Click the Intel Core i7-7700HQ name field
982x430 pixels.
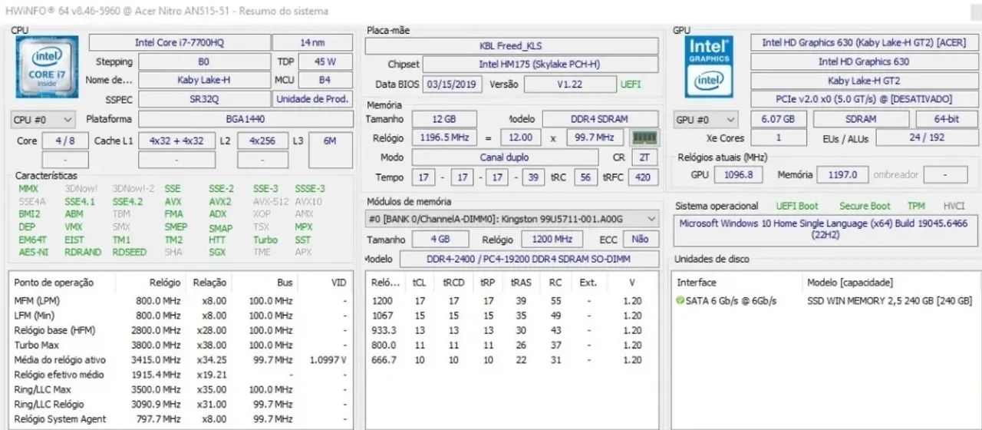tap(180, 43)
